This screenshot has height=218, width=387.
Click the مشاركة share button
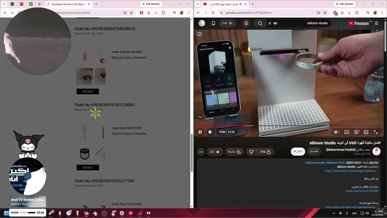(x=234, y=152)
